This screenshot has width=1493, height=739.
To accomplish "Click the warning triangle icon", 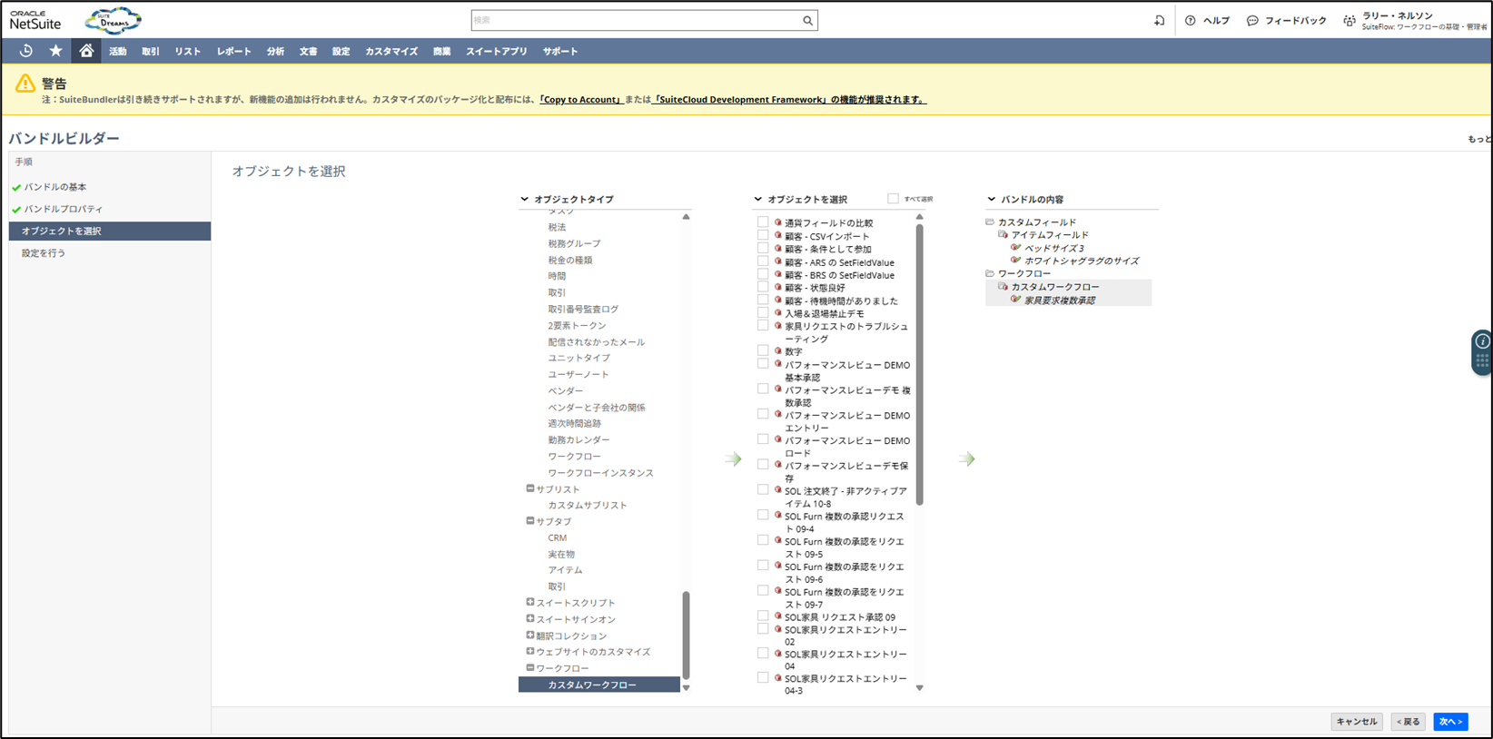I will click(25, 84).
